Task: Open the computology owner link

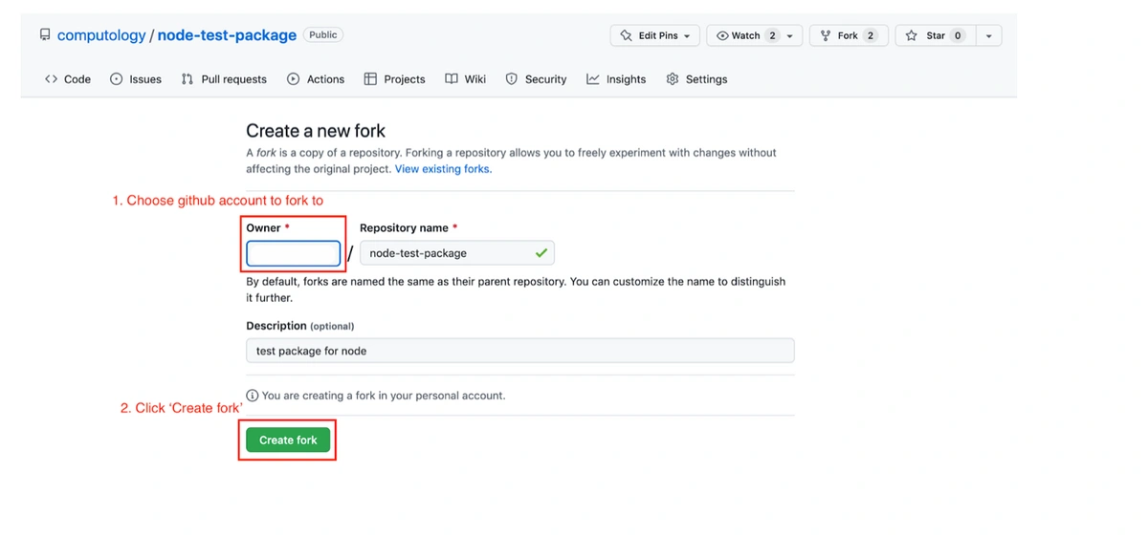Action: [101, 35]
